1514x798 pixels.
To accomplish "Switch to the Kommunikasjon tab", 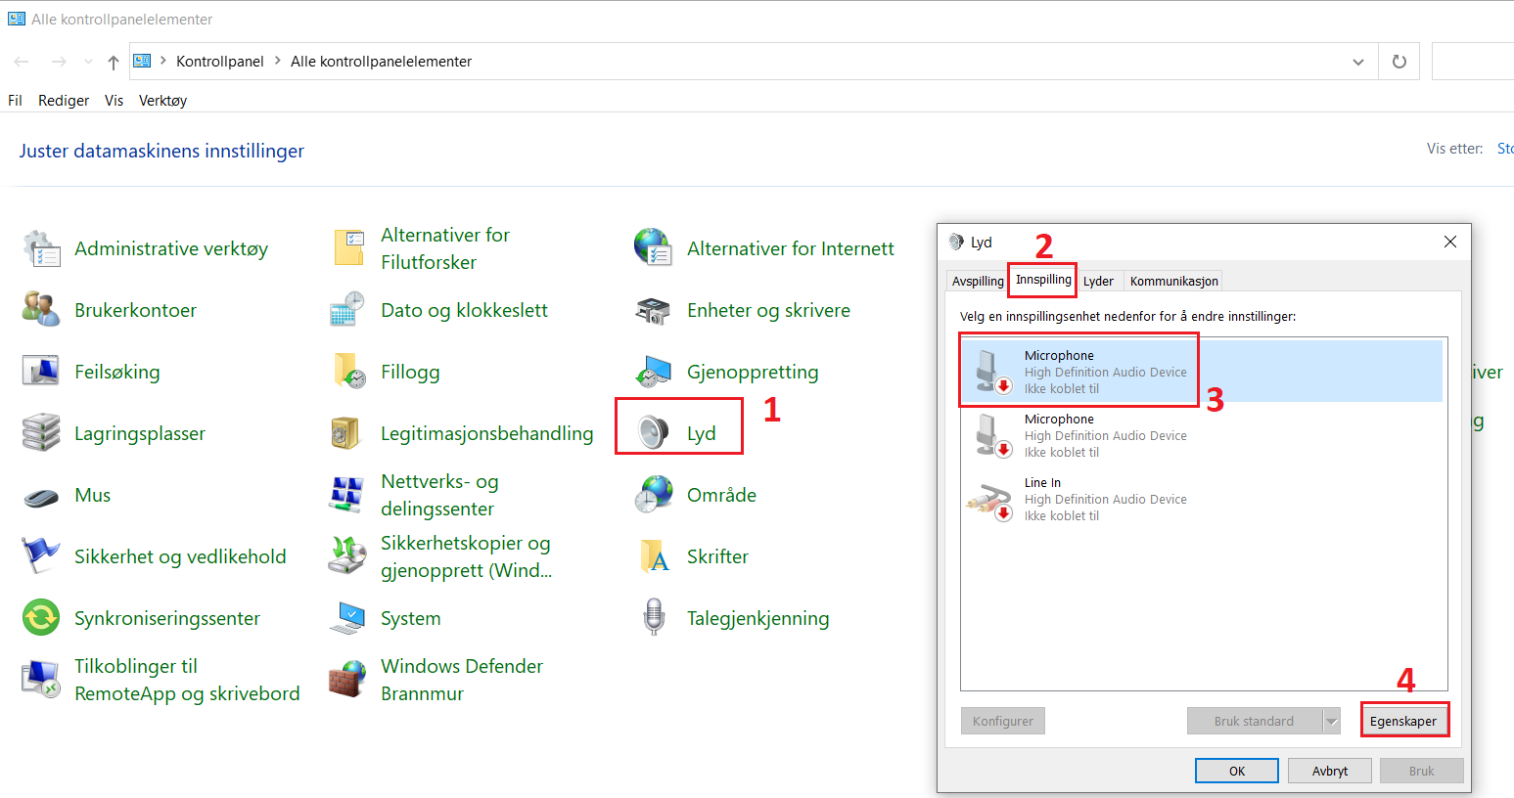I will click(1173, 281).
